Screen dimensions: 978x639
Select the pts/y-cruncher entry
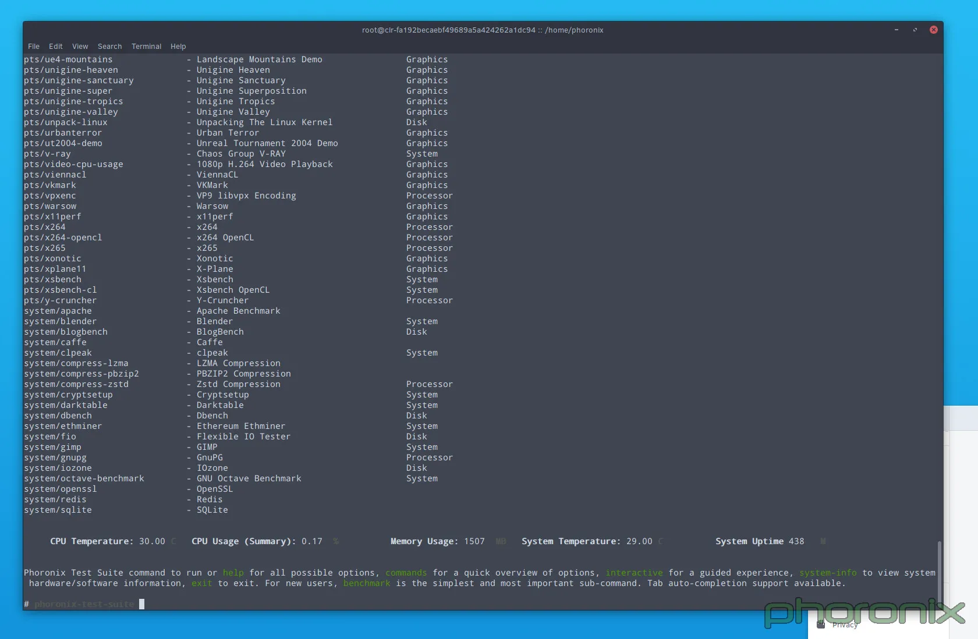(61, 300)
